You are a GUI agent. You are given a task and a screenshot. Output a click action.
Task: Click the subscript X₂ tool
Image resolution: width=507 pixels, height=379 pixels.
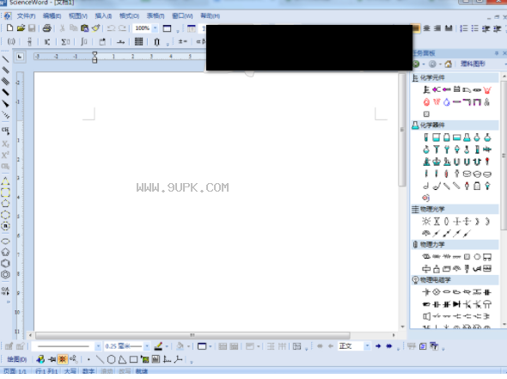(x=5, y=144)
